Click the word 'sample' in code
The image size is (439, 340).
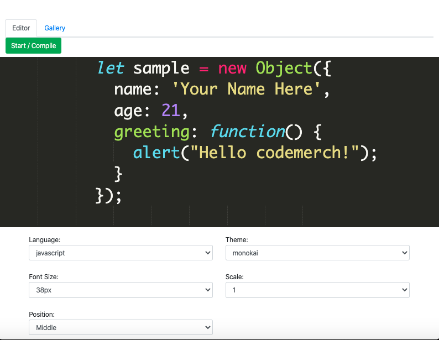pos(161,69)
